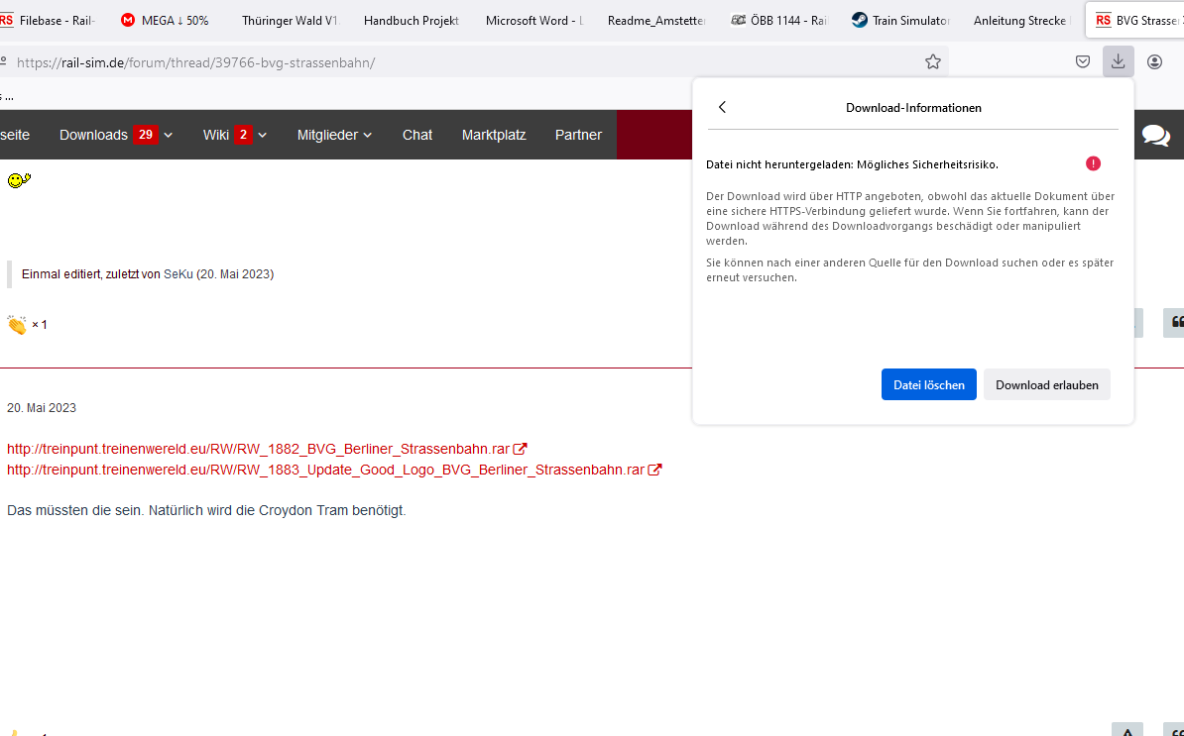Expand the Downloads menu dropdown
This screenshot has height=736, width=1184.
[169, 135]
